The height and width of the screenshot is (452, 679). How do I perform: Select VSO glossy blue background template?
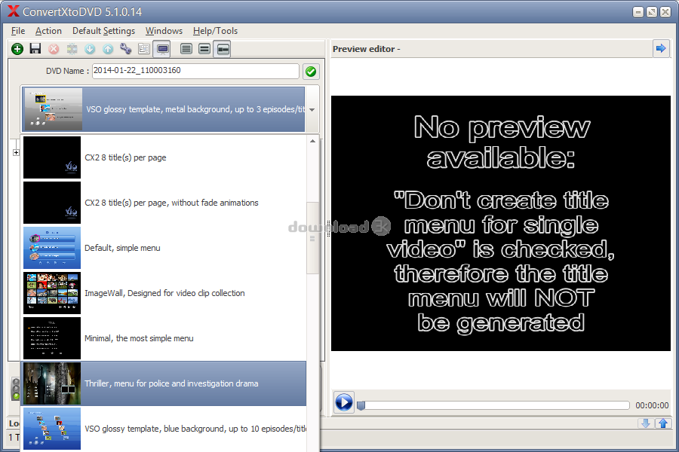(x=164, y=429)
